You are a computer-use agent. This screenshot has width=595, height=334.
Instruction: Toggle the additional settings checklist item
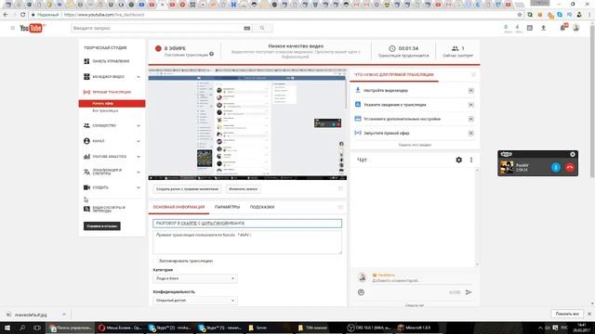(471, 119)
